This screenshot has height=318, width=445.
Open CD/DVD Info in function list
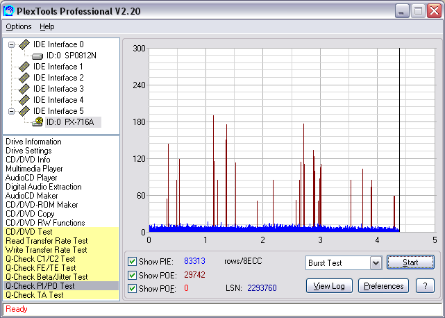[28, 160]
